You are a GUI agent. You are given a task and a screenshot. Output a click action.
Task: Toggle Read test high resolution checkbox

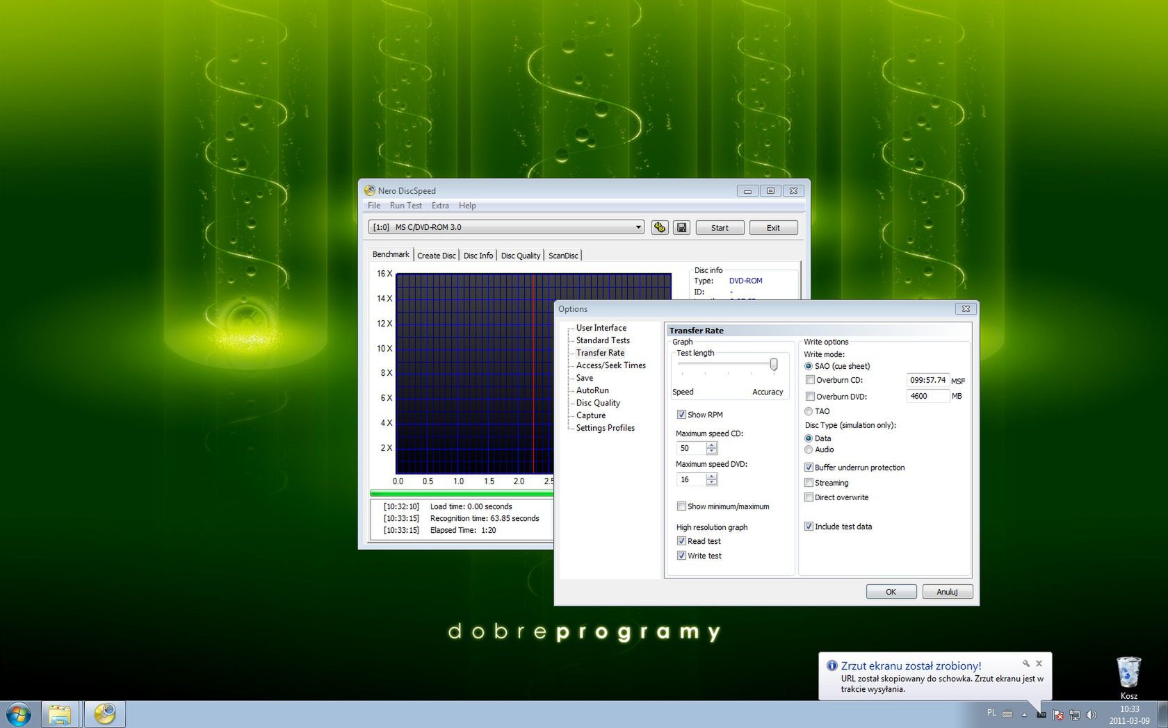(681, 541)
